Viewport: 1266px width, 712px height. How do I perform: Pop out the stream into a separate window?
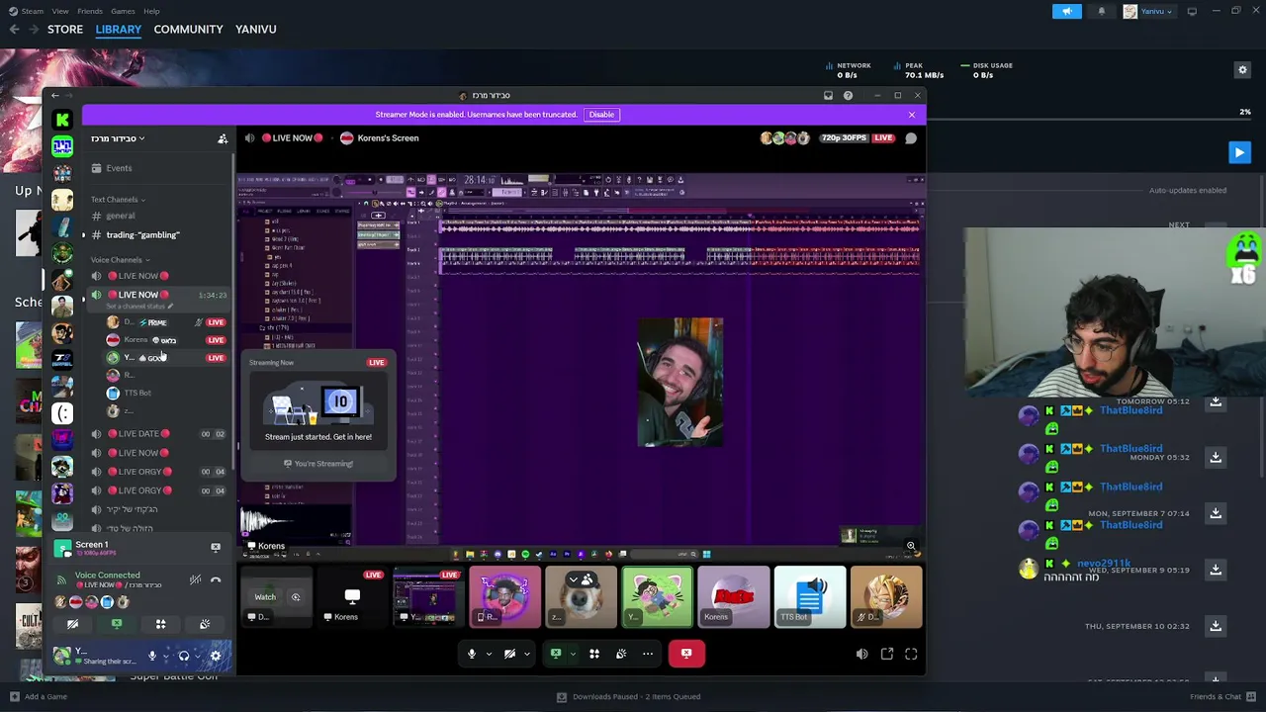[x=887, y=654]
